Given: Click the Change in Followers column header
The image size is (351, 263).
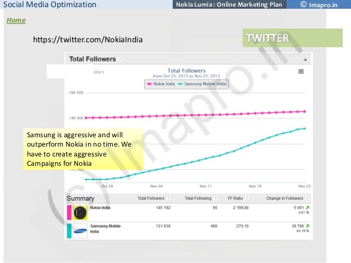Looking at the screenshot, I should (x=284, y=198).
